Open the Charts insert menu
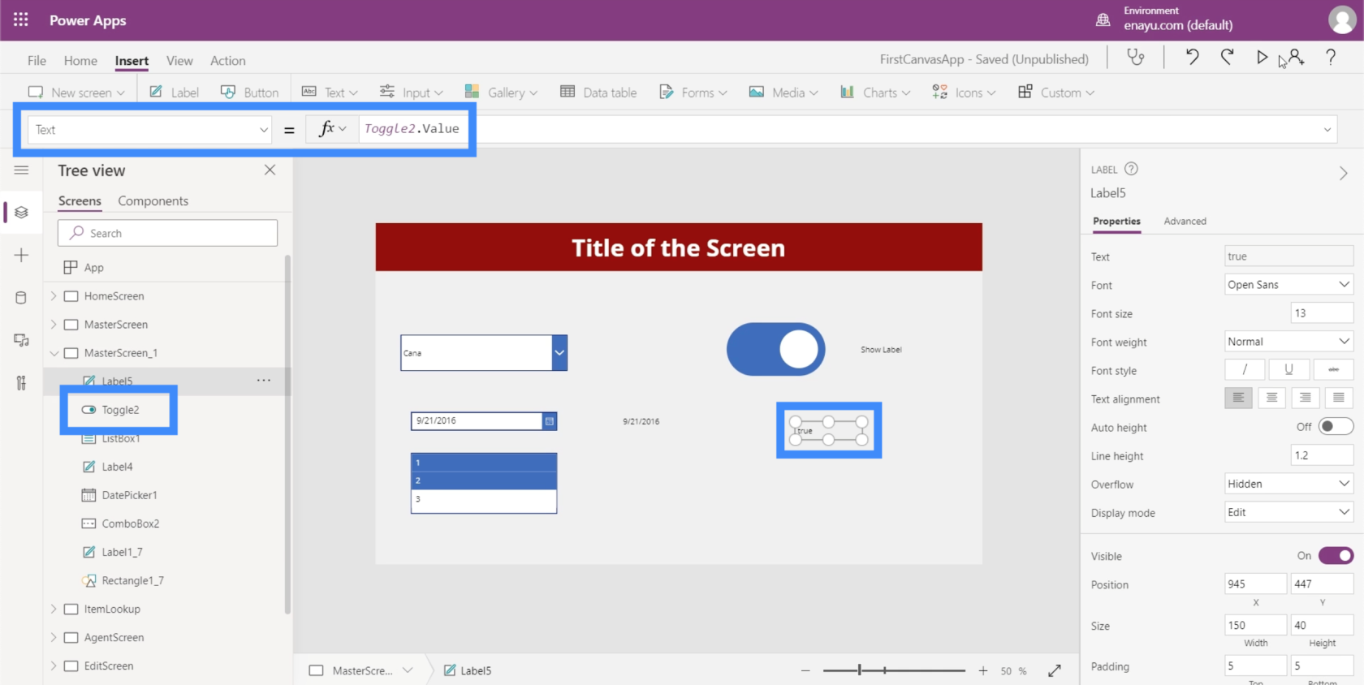Viewport: 1364px width, 685px height. [875, 93]
